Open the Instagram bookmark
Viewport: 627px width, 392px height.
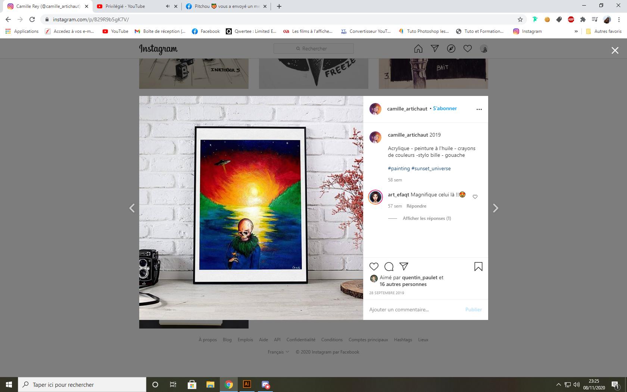point(527,31)
